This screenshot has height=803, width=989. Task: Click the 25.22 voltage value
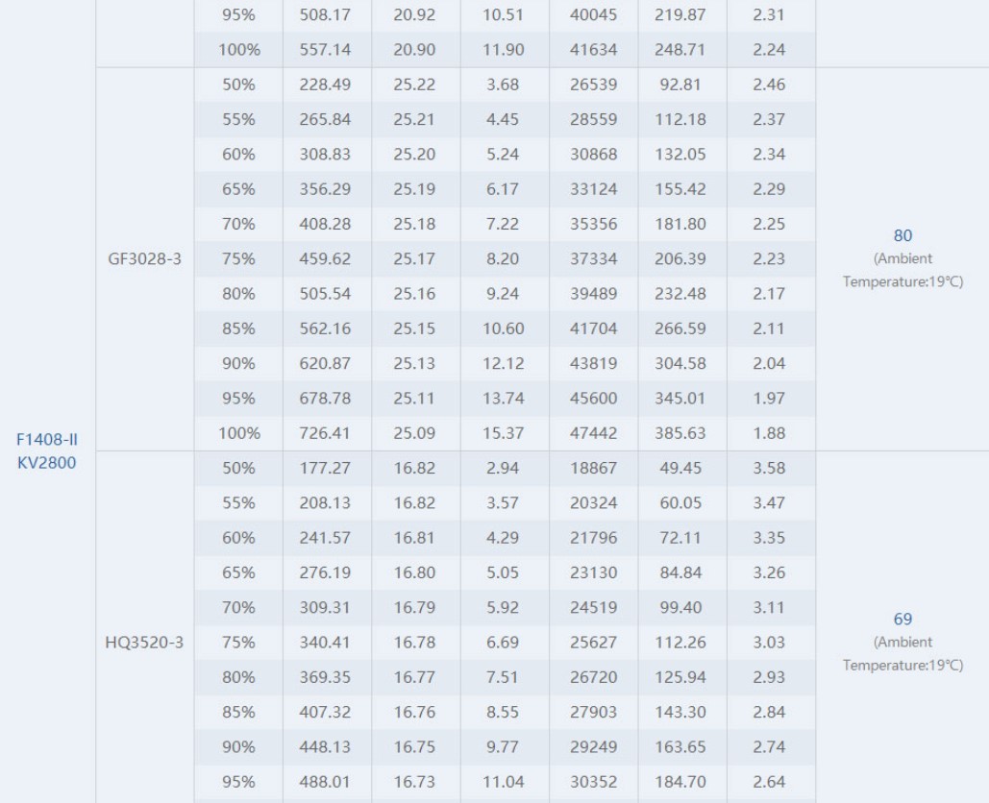pos(414,85)
